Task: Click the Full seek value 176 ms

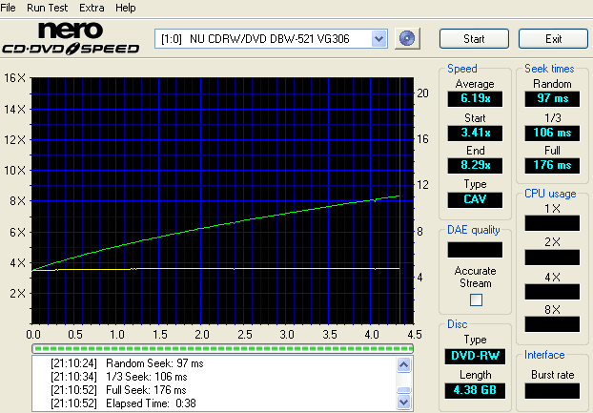Action: (x=552, y=165)
